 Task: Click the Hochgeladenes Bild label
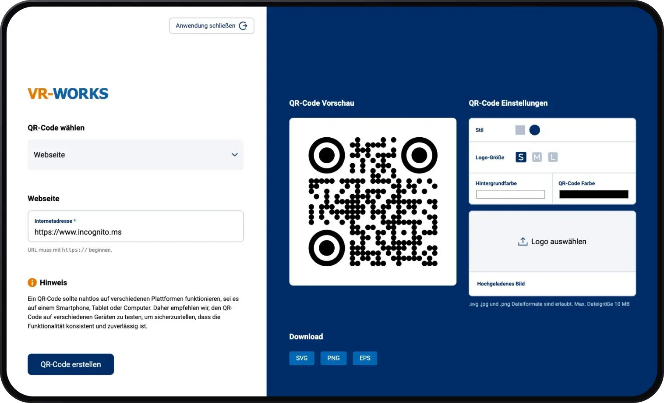[501, 284]
